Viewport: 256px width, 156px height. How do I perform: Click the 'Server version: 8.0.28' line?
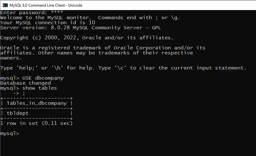pos(81,28)
